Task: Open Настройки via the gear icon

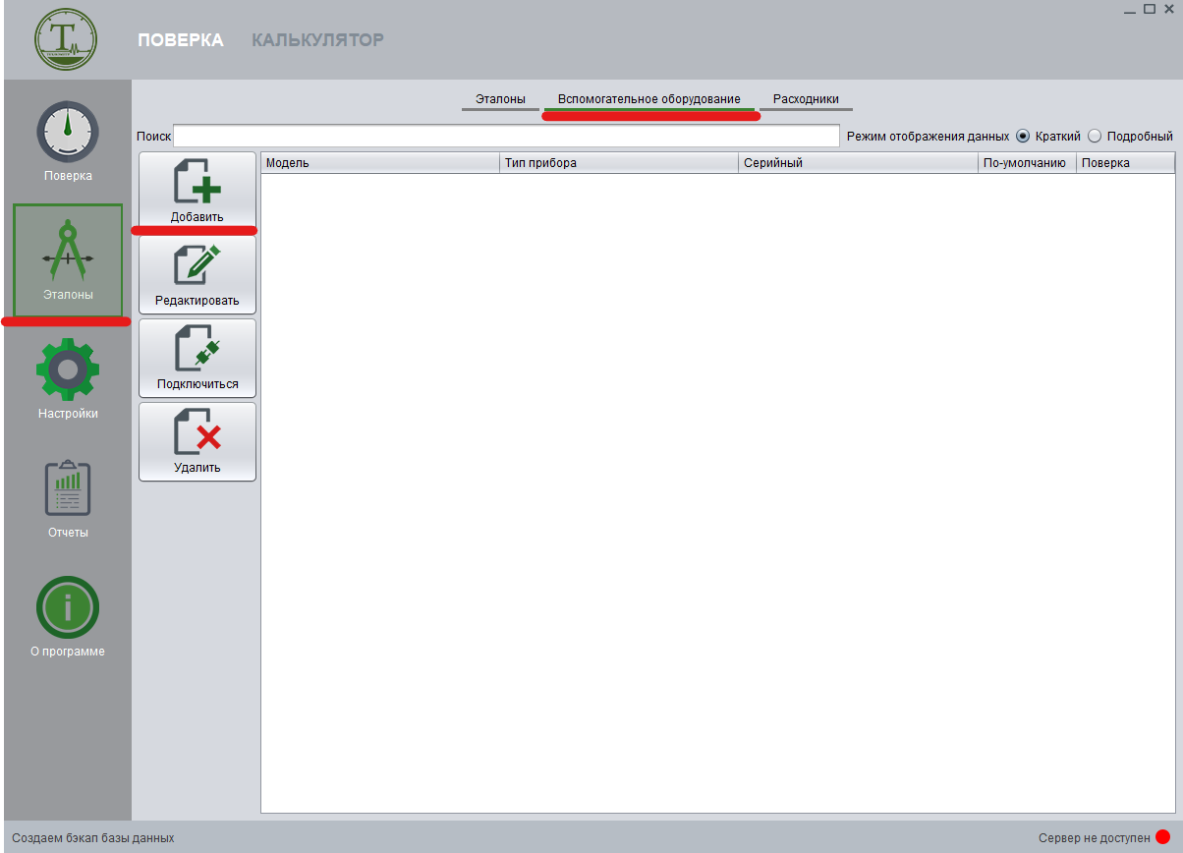Action: click(67, 369)
